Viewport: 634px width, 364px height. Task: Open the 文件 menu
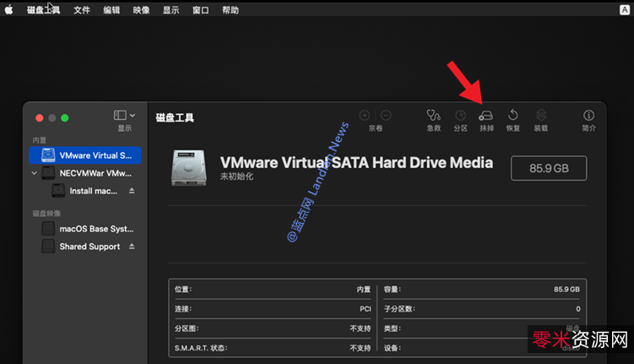(x=82, y=10)
